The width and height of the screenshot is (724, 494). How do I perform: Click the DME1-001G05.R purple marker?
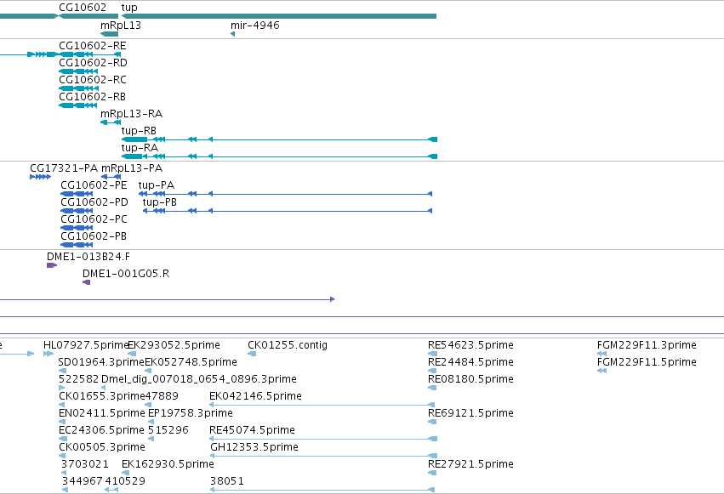click(86, 282)
